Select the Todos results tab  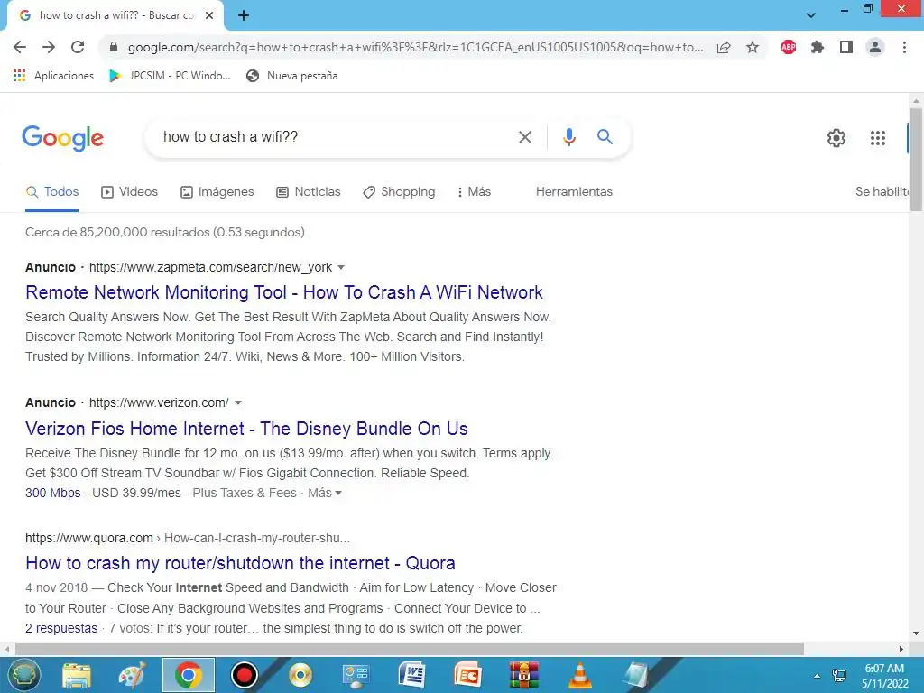(x=51, y=192)
